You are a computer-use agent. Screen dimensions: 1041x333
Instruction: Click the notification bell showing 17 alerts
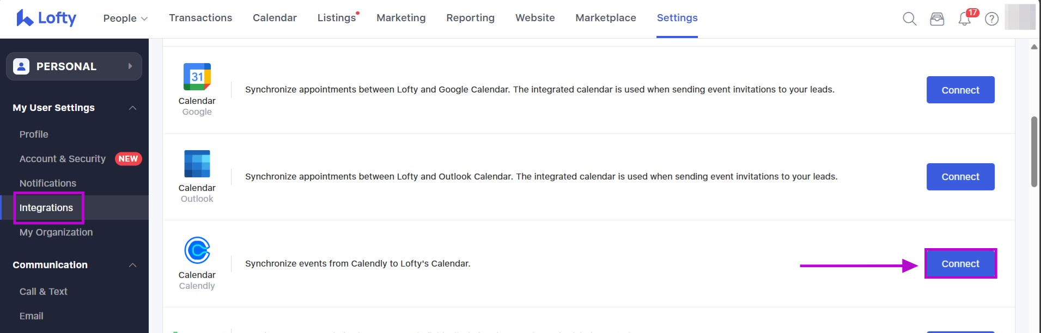pos(964,18)
